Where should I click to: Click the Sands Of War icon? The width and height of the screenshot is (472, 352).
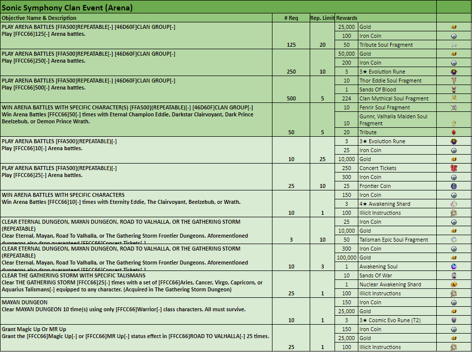coord(454,275)
